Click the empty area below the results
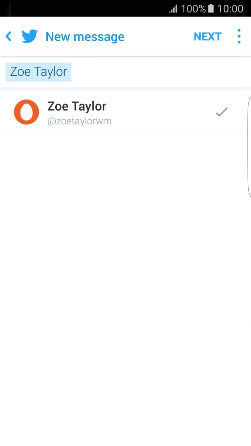Viewport: 251px width, 446px height. (x=126, y=276)
